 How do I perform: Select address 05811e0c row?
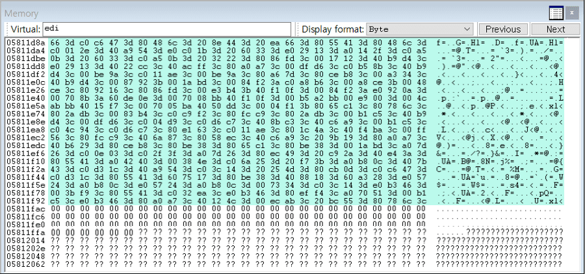(26, 82)
